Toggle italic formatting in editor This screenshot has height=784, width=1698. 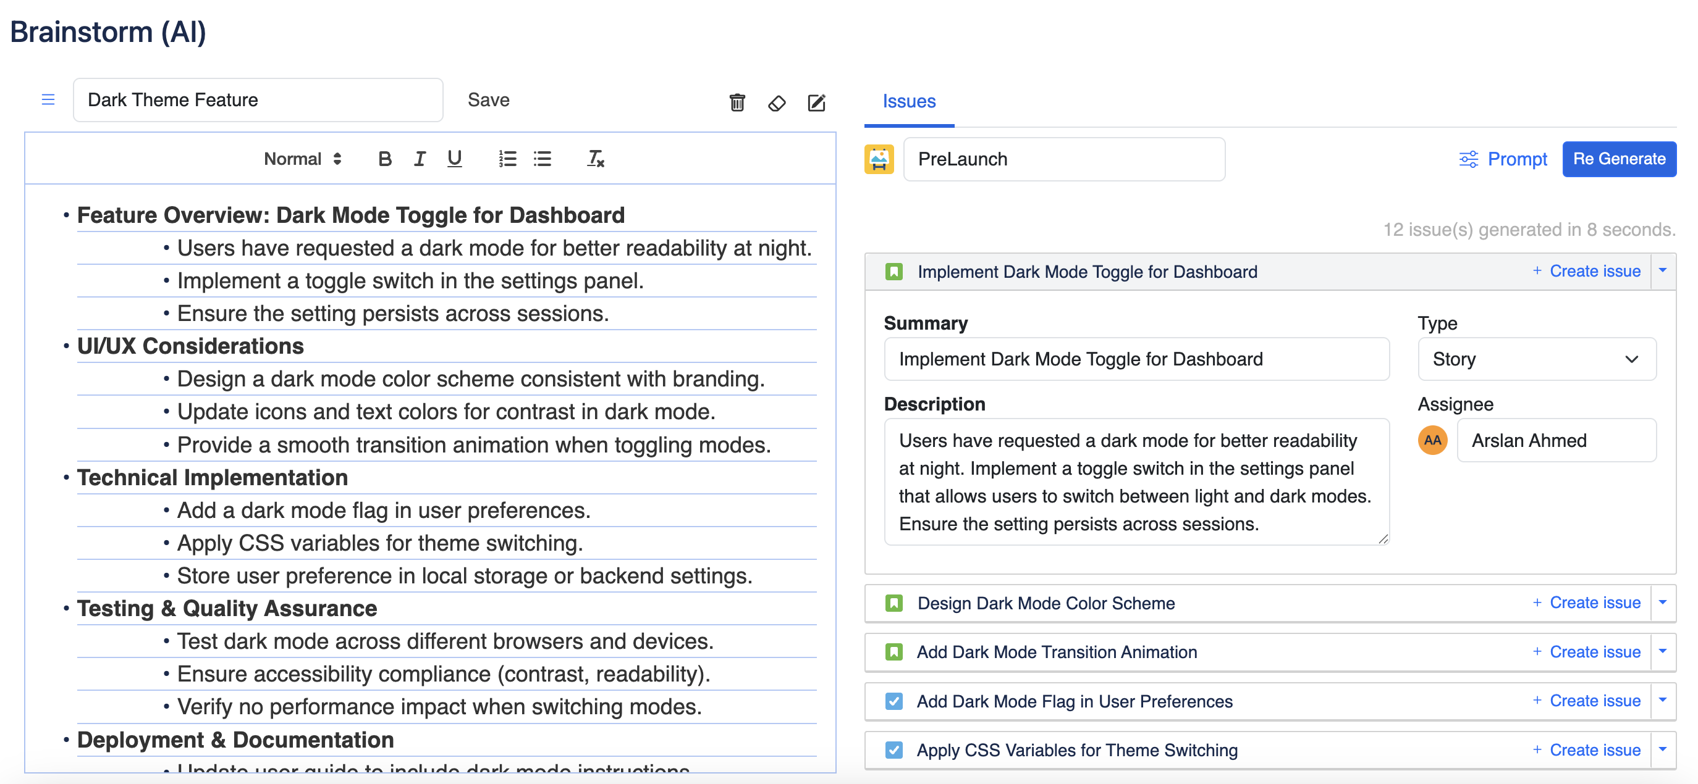click(x=419, y=159)
